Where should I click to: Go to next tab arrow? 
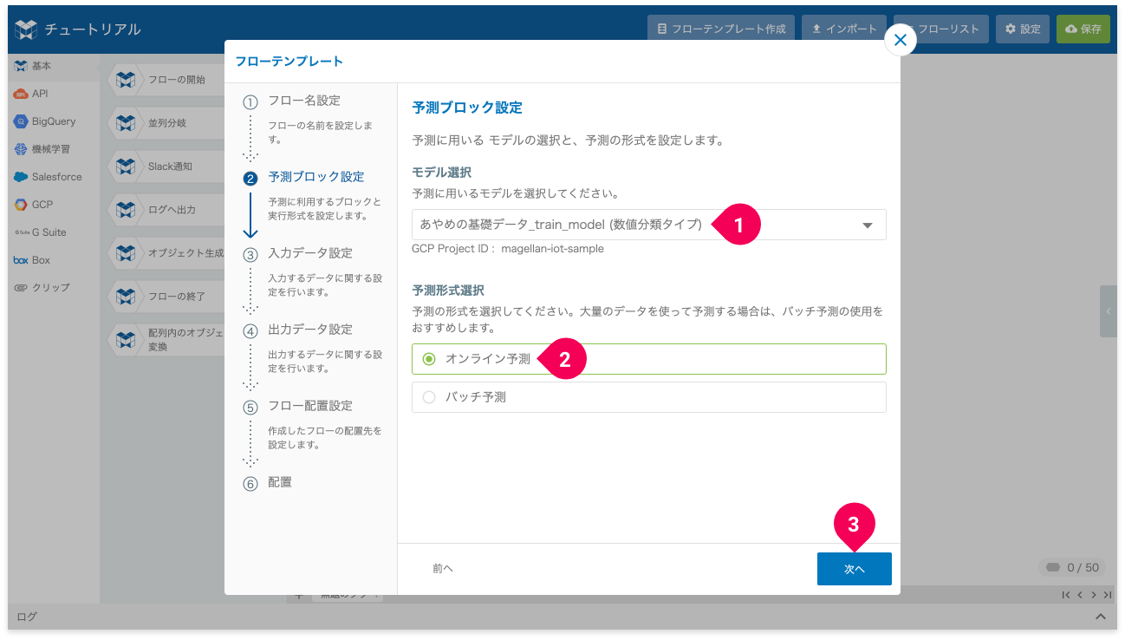(x=1094, y=595)
